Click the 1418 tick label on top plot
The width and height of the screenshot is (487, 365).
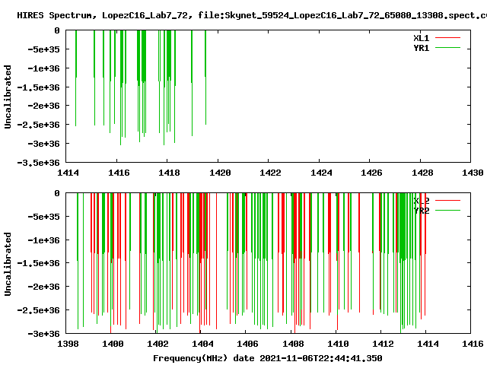(169, 173)
